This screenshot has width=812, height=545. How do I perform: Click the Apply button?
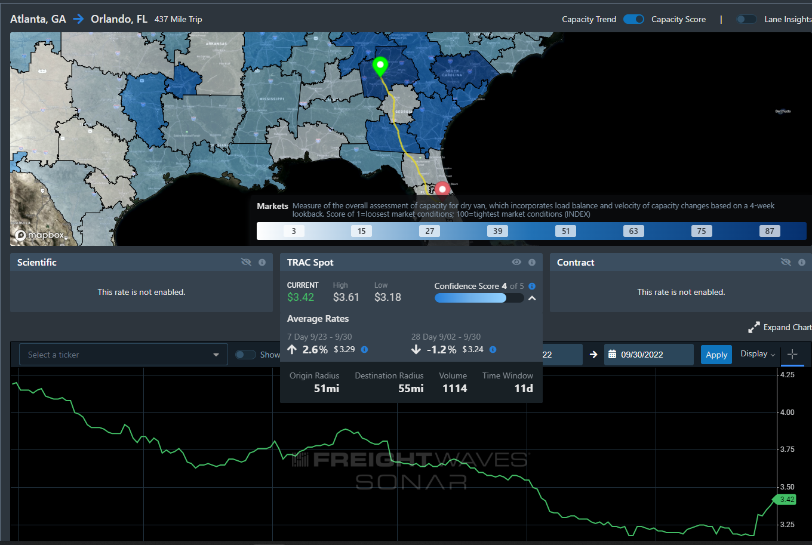point(716,355)
